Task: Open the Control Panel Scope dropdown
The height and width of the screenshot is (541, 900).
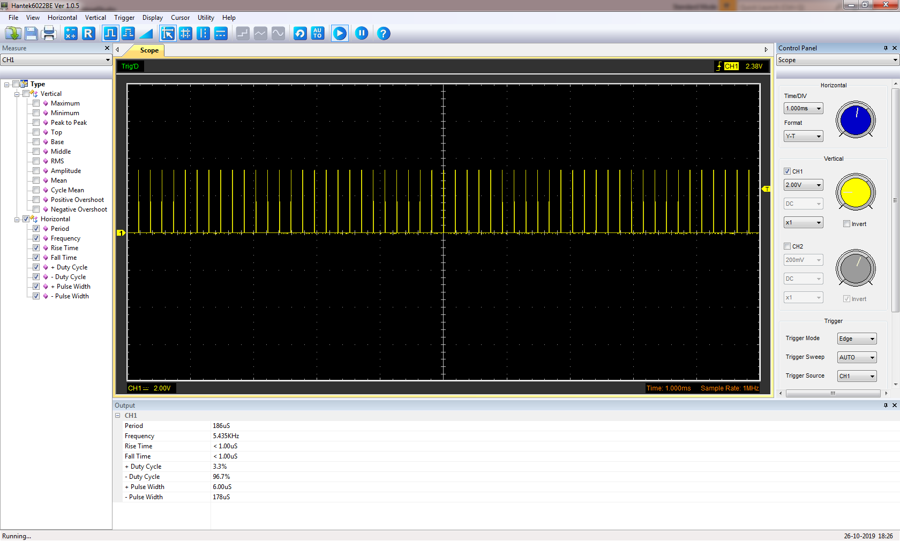Action: pos(837,60)
